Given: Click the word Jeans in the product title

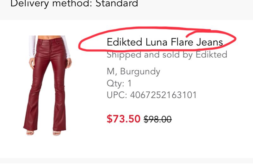Looking at the screenshot, I should [x=210, y=42].
